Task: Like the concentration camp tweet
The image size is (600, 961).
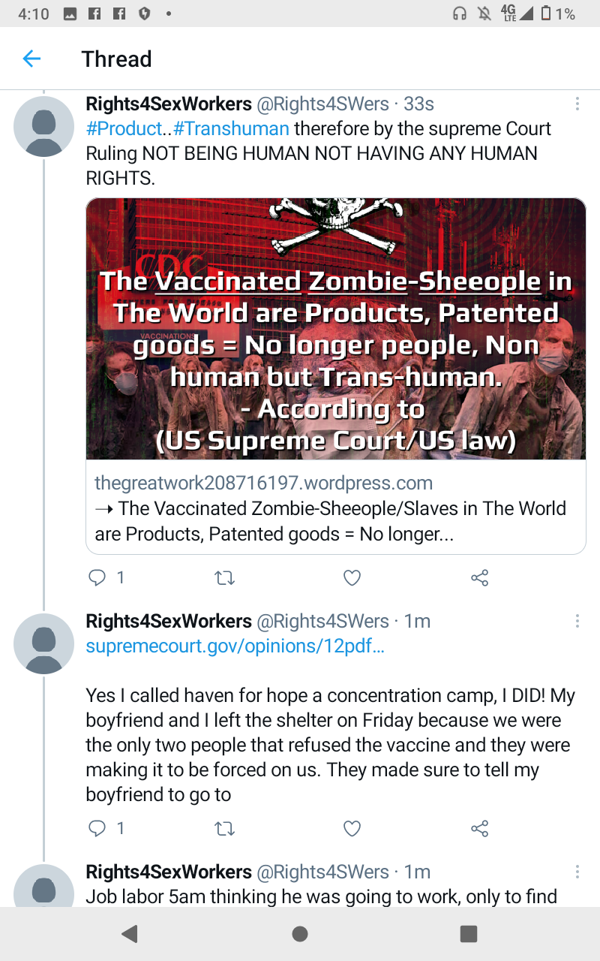Action: (x=352, y=828)
